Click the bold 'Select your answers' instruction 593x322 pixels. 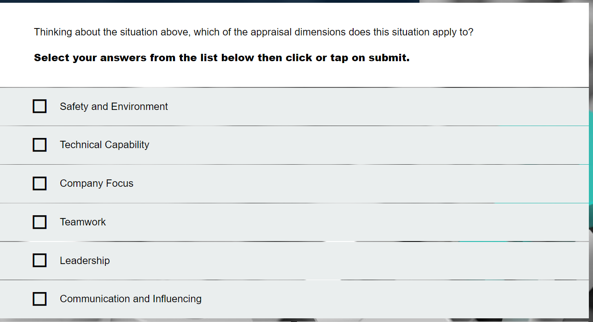(221, 58)
